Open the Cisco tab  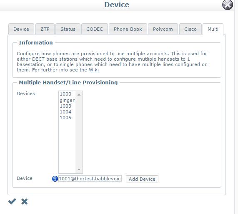point(190,29)
